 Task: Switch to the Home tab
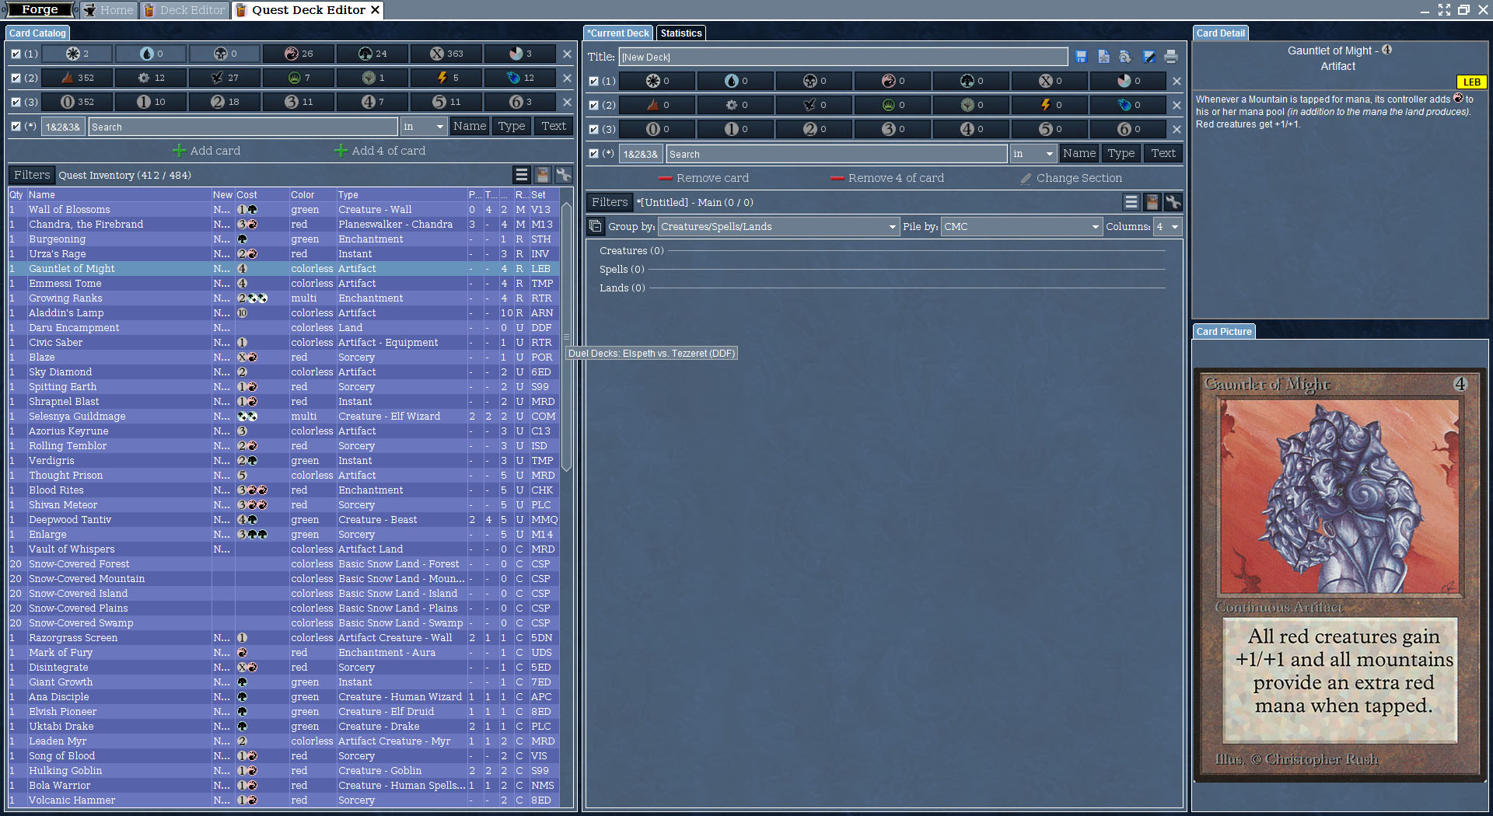tap(109, 9)
